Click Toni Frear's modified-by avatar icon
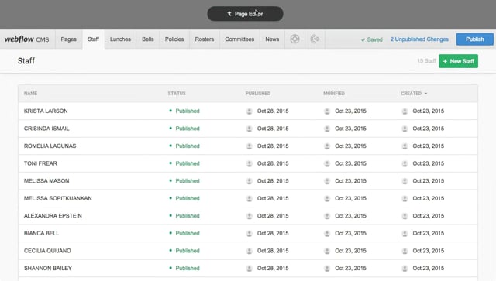Viewport: 496px width, 281px height. click(327, 164)
